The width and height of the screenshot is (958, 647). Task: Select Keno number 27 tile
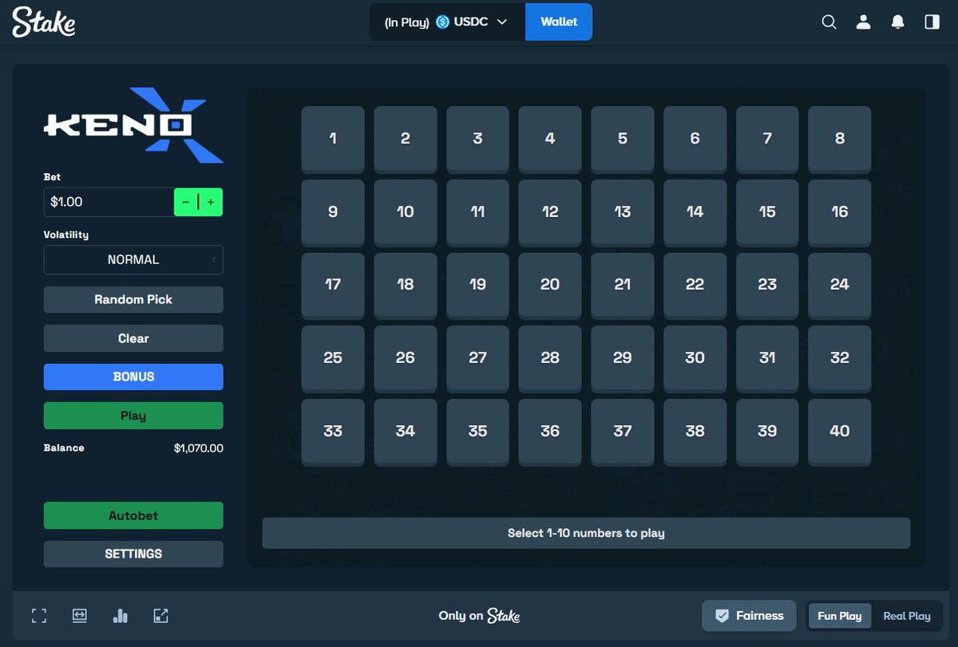tap(477, 359)
